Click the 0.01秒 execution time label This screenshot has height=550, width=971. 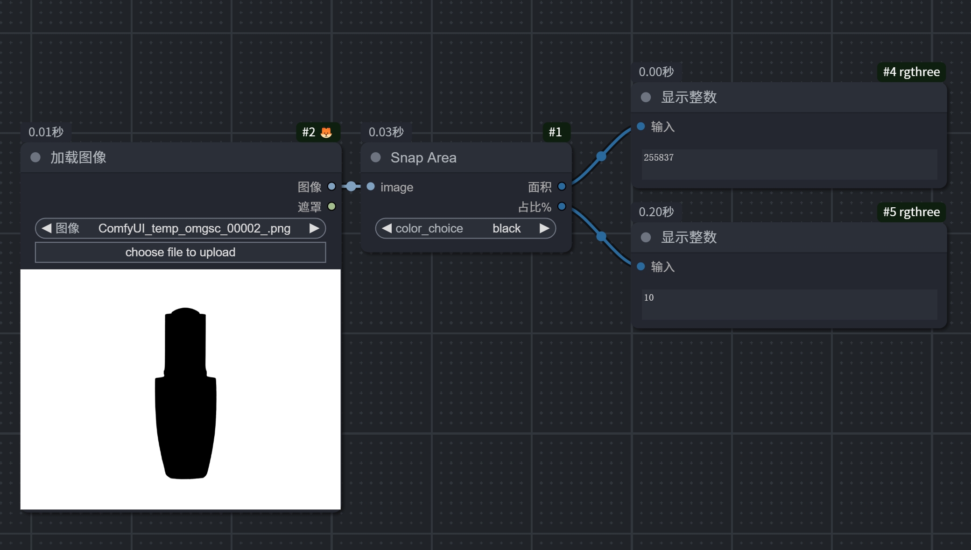point(46,132)
